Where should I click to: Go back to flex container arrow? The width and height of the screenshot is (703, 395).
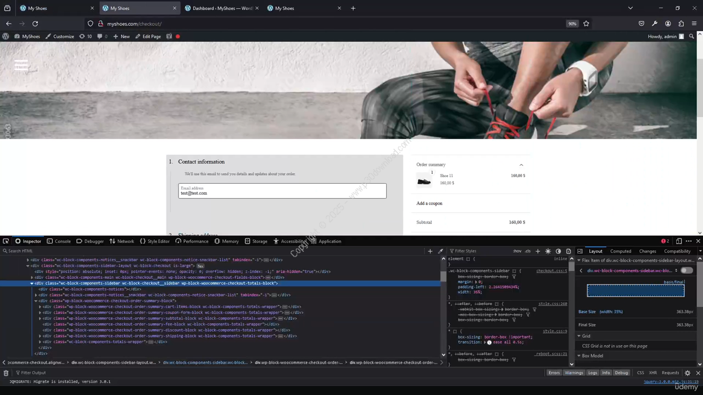coord(581,270)
